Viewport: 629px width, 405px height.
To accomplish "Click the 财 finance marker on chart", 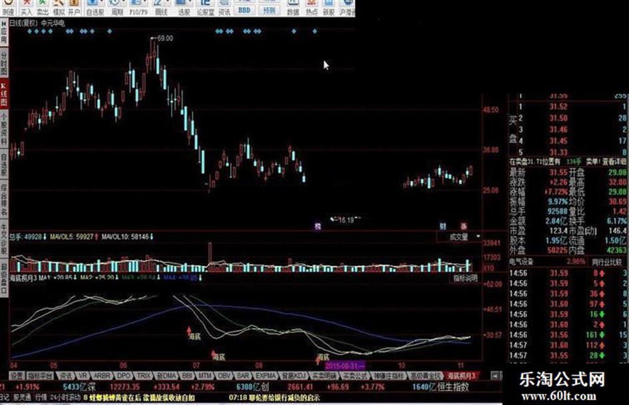I will 443,226.
